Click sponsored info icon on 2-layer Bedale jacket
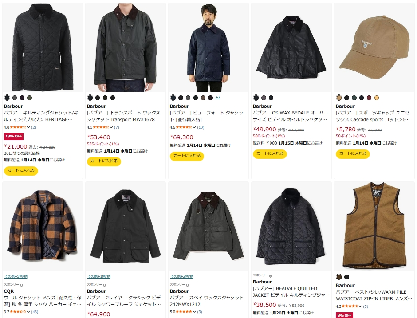The image size is (417, 318). point(104,285)
